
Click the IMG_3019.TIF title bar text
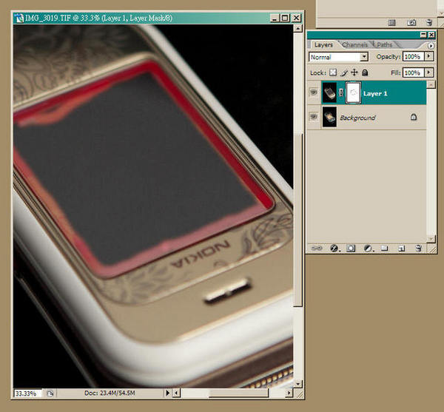point(98,18)
